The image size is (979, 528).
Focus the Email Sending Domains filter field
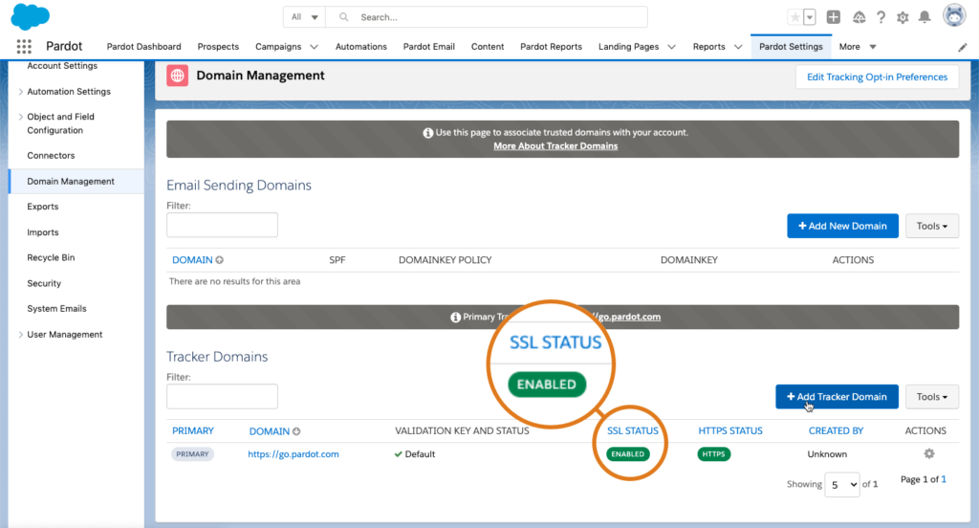(222, 225)
